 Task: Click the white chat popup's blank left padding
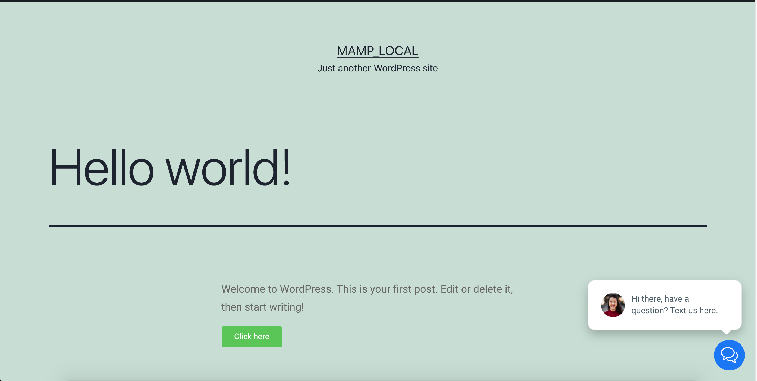click(x=594, y=305)
